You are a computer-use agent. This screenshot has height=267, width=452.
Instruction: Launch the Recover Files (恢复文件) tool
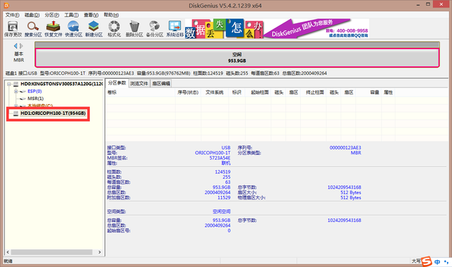(54, 29)
